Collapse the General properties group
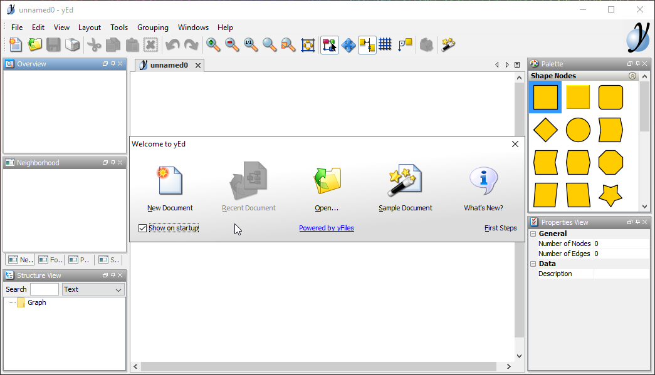 pyautogui.click(x=533, y=234)
